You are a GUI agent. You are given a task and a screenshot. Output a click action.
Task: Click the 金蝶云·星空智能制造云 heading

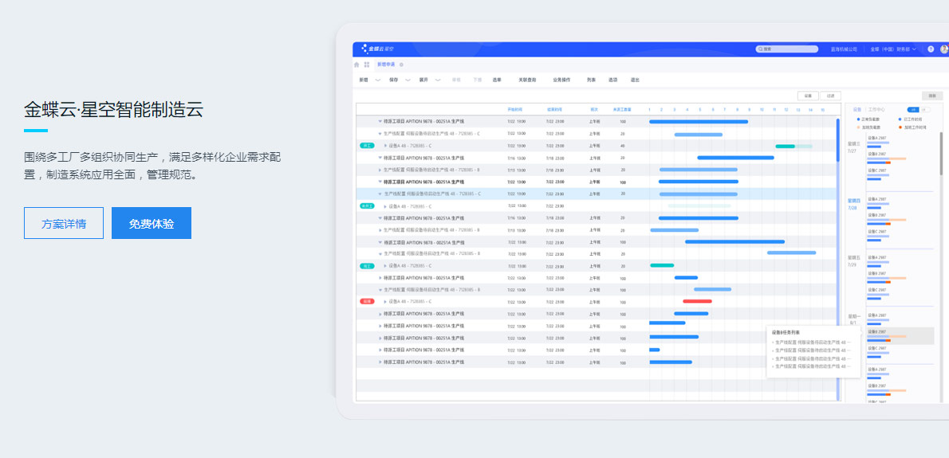[x=113, y=109]
